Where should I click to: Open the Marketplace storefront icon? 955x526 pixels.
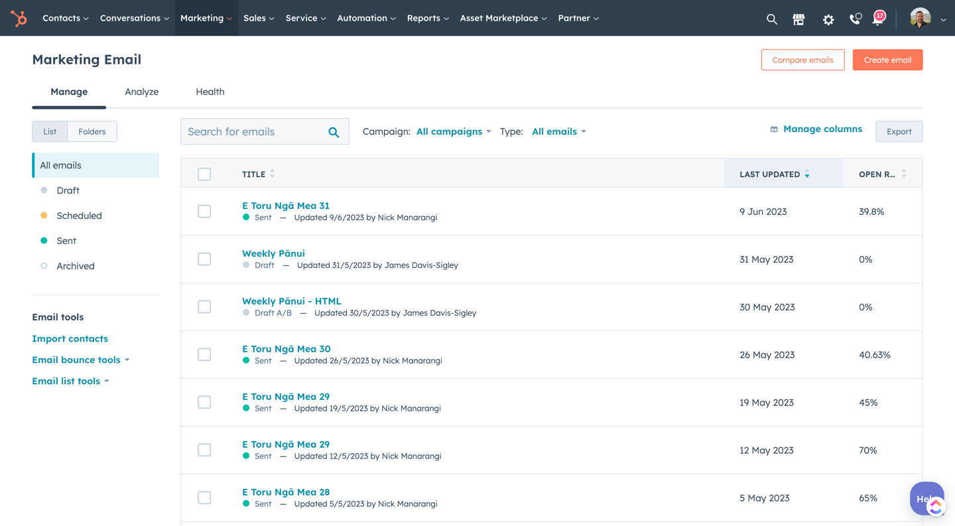pyautogui.click(x=798, y=19)
